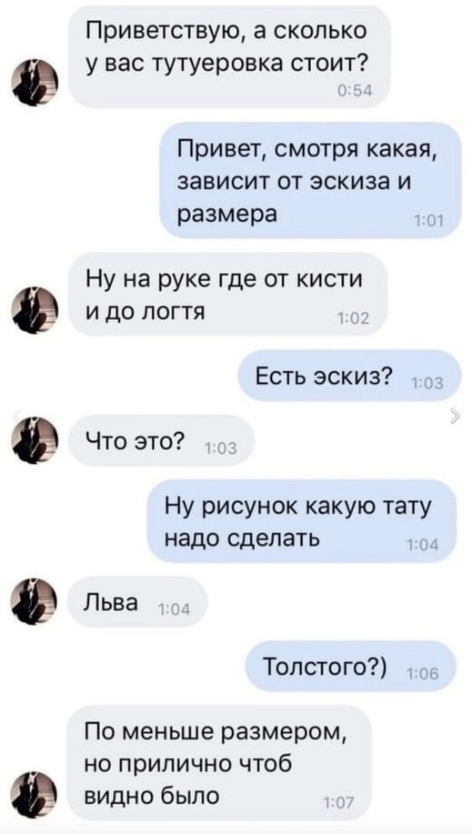Click the right chevron arrow at screen edge
The image size is (472, 834).
click(x=454, y=416)
